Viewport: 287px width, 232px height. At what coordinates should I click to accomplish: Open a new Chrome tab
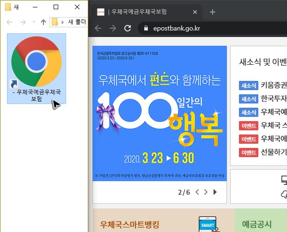click(x=212, y=12)
